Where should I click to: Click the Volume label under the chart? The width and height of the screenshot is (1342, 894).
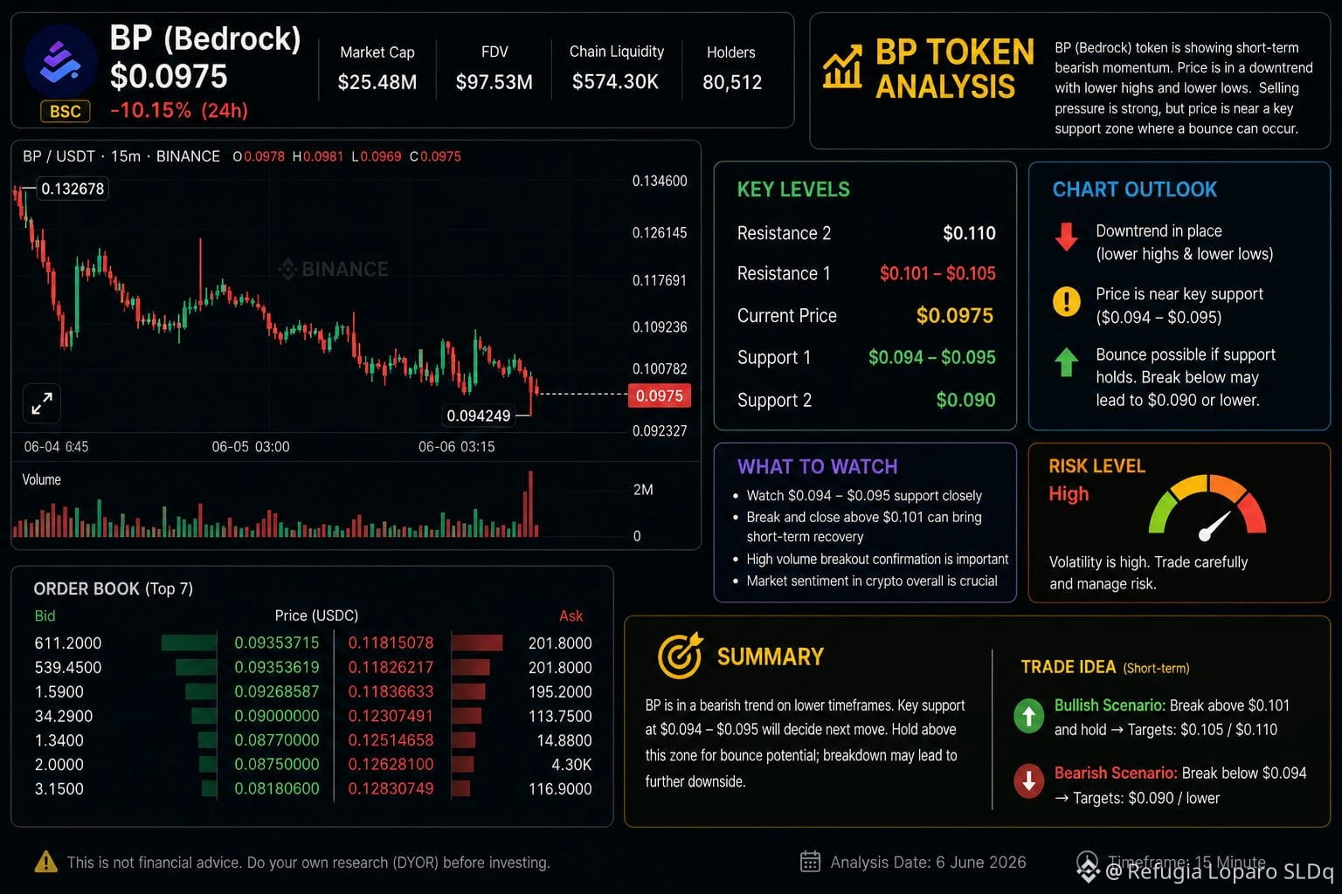[41, 479]
